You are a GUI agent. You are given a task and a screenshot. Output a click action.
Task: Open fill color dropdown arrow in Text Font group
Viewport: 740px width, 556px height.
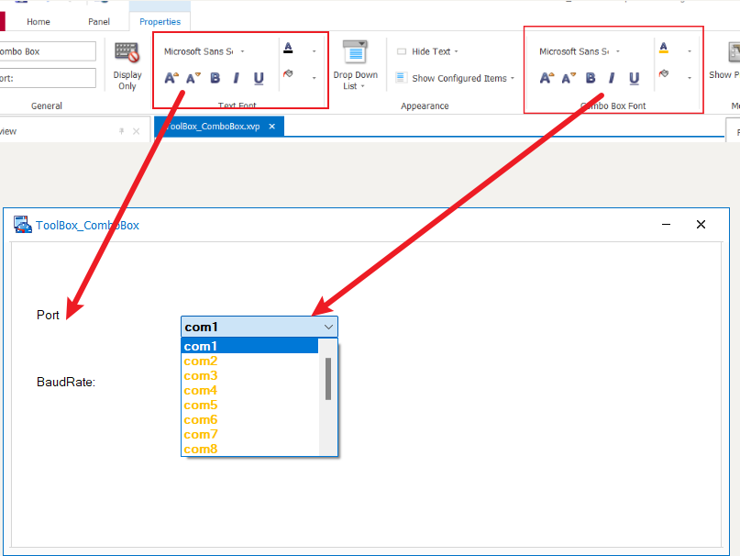315,78
